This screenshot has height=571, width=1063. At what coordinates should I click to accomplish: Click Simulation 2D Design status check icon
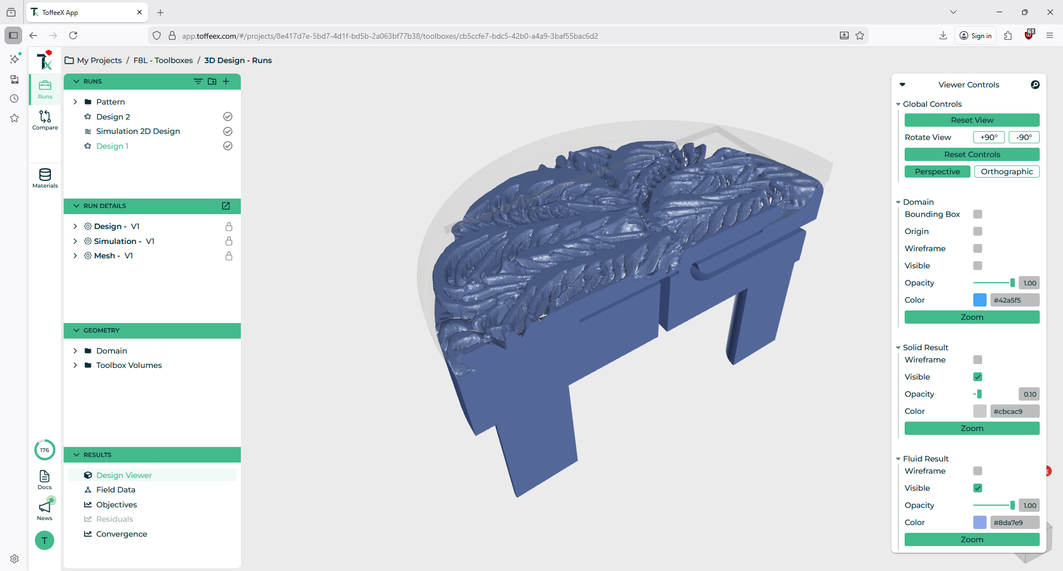228,131
